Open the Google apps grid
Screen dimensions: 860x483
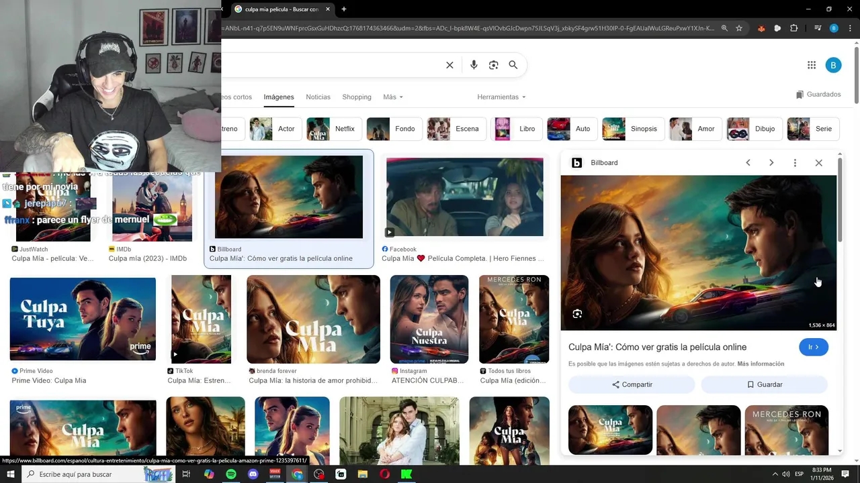tap(812, 65)
